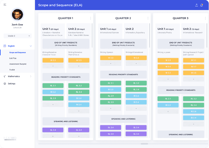Screen dimensions: 209x148
Task: Select RI 3.2 tag in Quarter 1 Unit 1
Action: tap(53, 92)
